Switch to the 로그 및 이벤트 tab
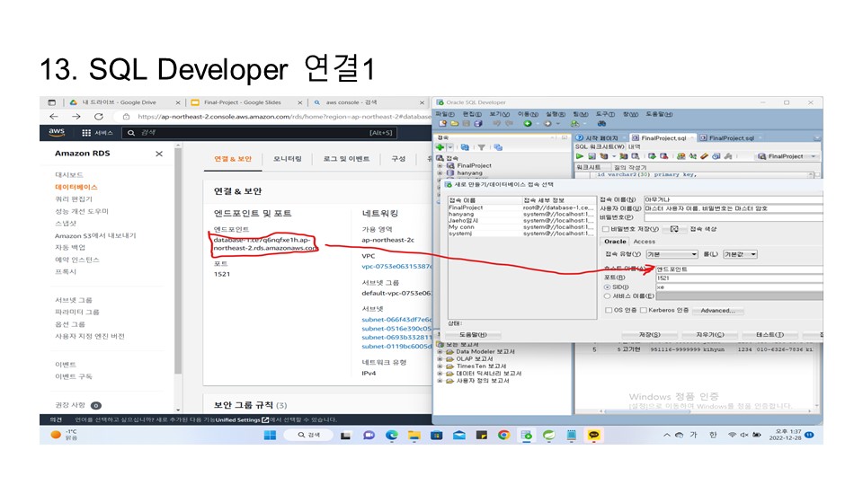 (x=346, y=159)
